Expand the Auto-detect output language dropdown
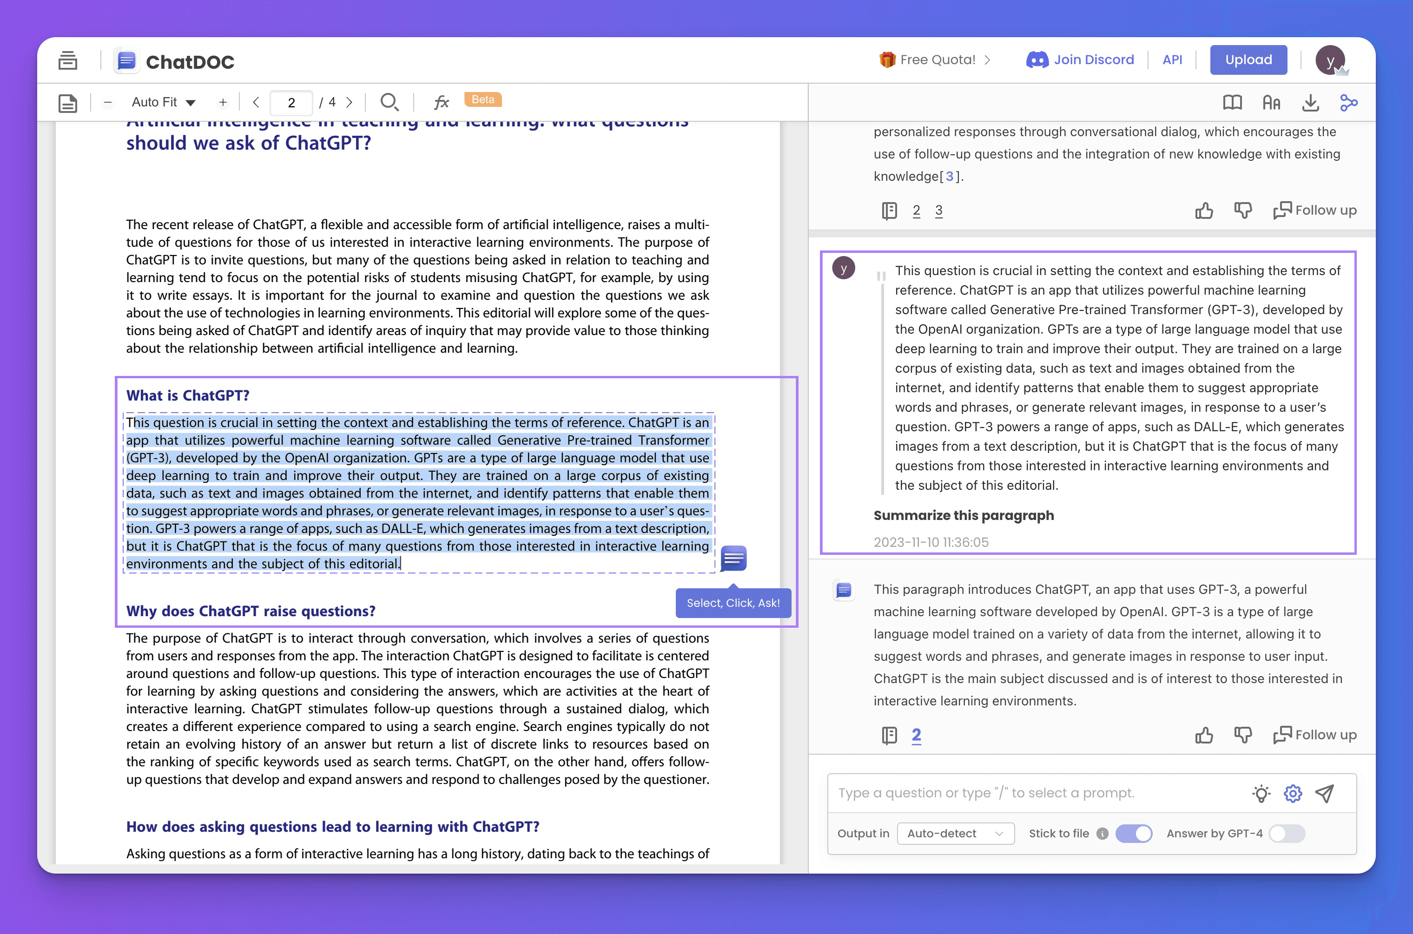 tap(955, 833)
